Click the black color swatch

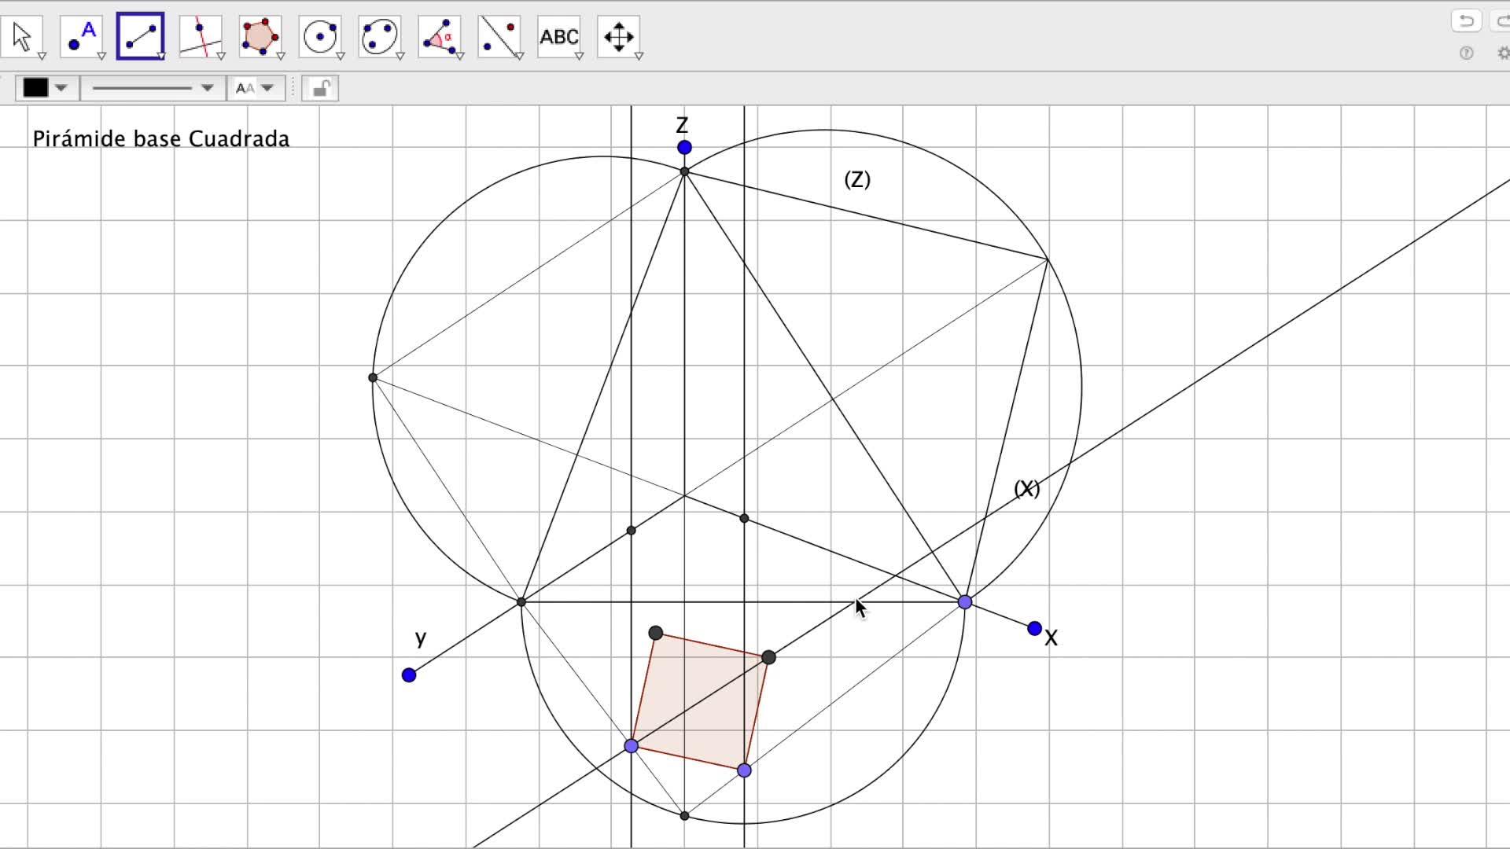[35, 88]
